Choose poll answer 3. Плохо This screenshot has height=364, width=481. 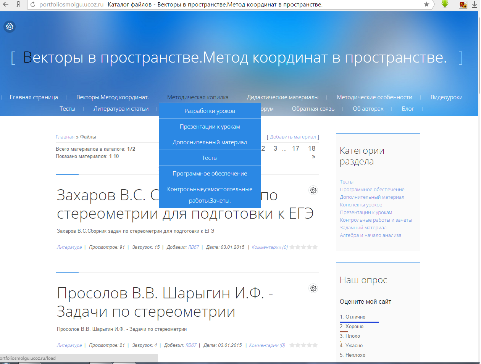(350, 336)
